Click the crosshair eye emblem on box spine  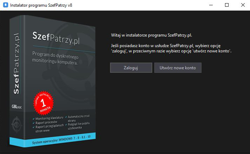(17, 125)
